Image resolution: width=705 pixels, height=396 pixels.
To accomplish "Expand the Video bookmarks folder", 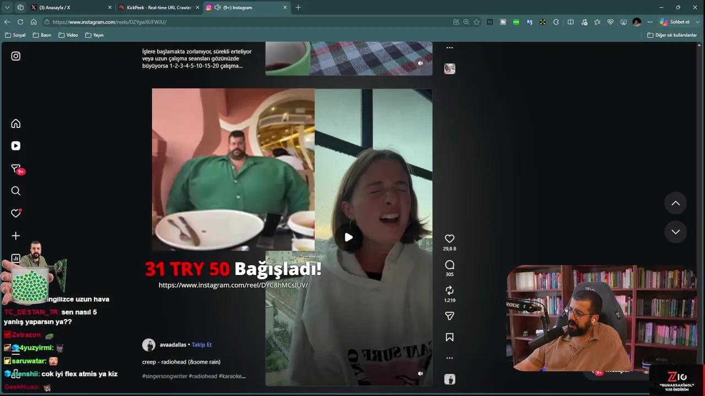I will click(68, 35).
